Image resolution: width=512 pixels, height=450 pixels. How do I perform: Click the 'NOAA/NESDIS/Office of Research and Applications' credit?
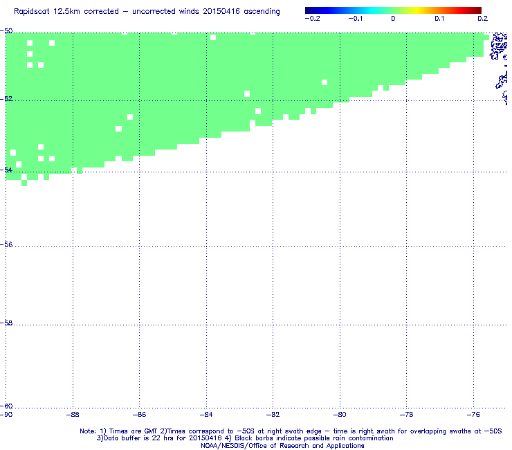click(x=282, y=446)
